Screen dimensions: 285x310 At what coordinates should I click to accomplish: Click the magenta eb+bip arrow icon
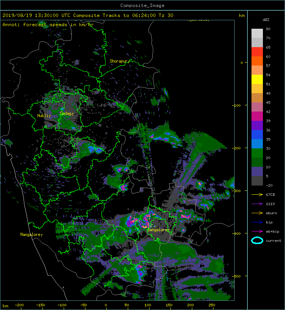click(257, 232)
